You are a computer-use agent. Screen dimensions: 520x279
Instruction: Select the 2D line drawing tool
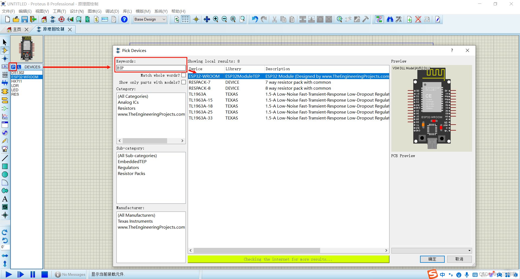(5, 158)
